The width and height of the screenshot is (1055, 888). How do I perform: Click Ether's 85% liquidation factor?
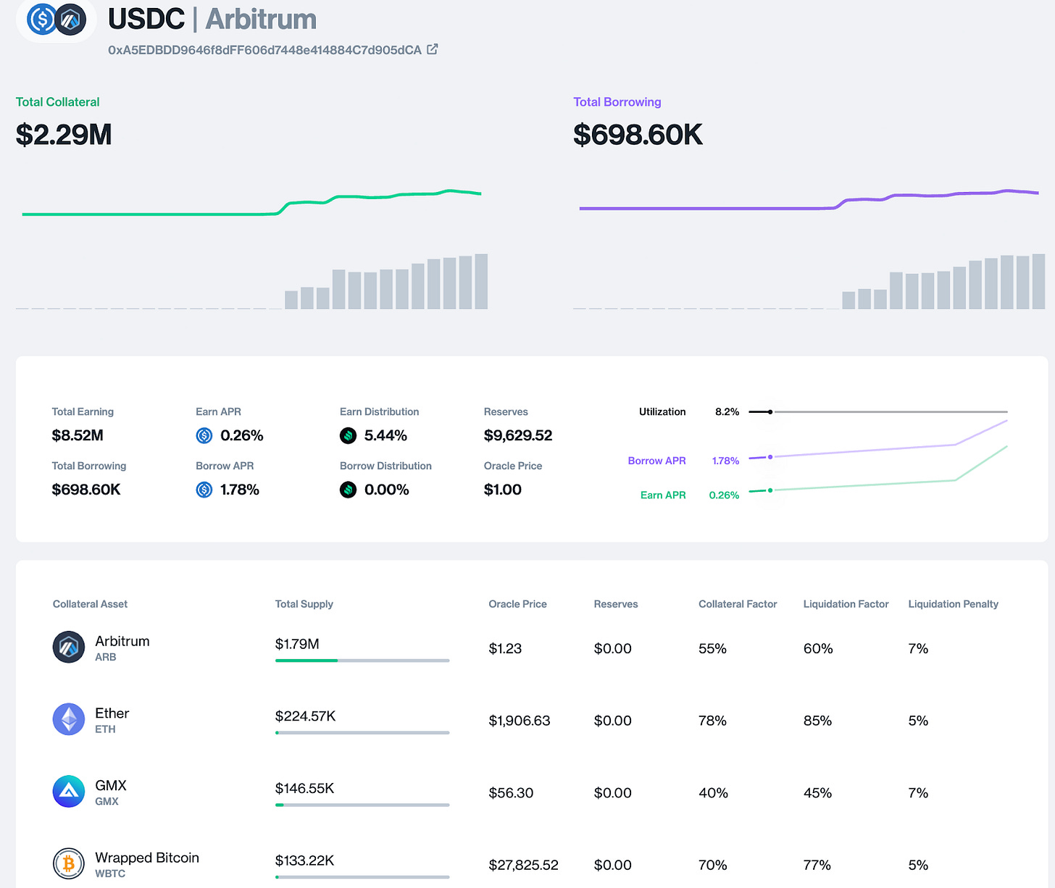817,721
